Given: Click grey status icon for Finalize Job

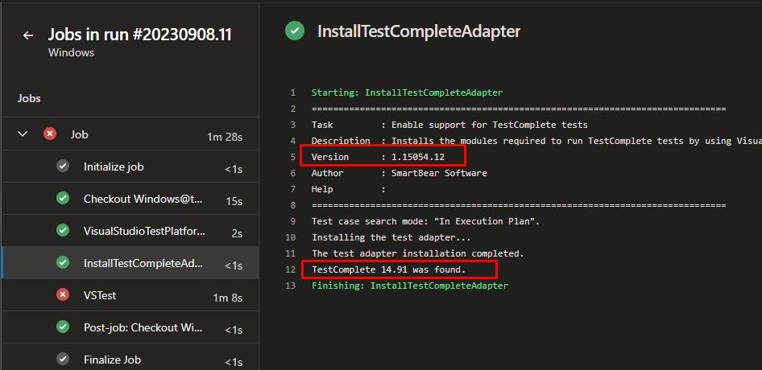Looking at the screenshot, I should (x=63, y=360).
